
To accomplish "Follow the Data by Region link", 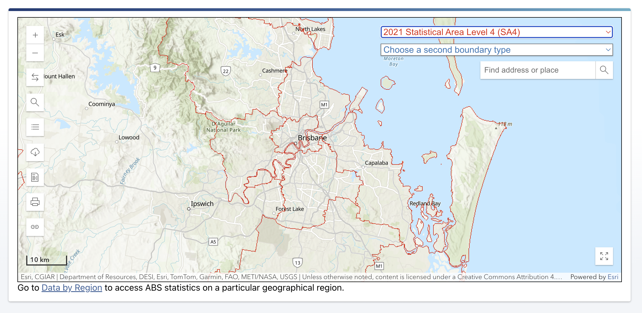I will click(71, 288).
